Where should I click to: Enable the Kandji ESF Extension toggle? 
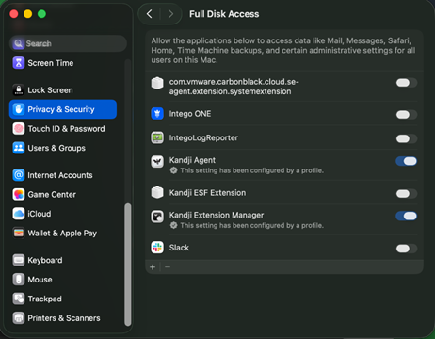click(x=407, y=194)
